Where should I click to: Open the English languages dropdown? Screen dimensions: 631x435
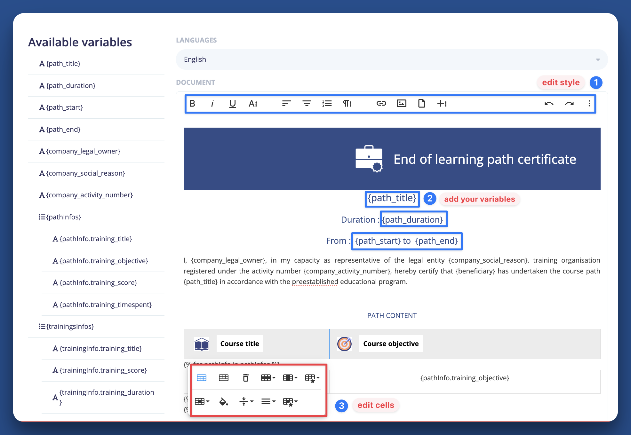click(391, 59)
